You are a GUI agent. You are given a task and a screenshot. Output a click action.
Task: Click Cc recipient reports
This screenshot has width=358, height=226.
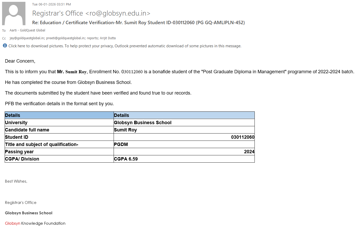point(93,38)
